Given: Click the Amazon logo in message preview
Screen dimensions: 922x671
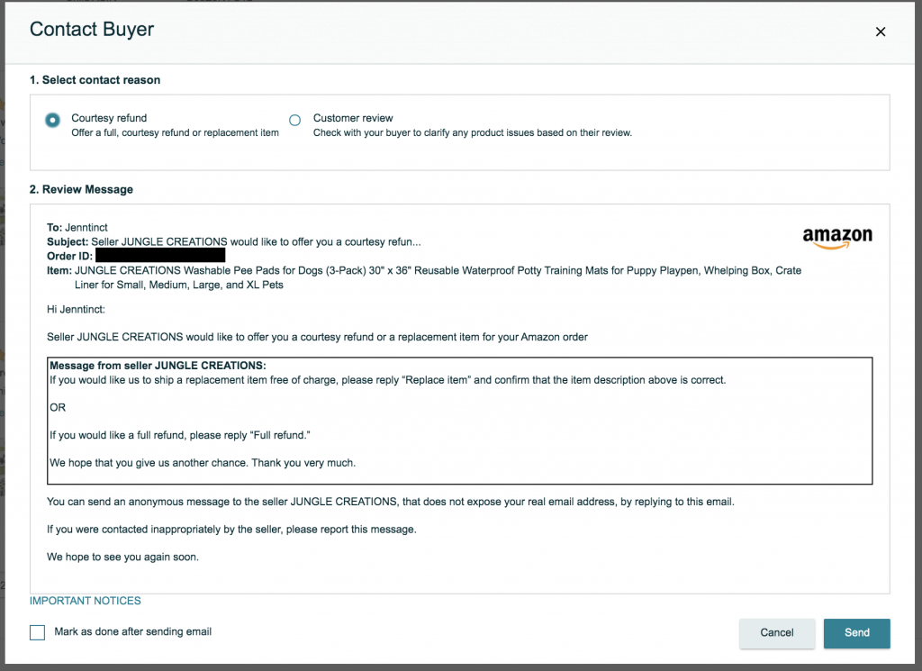Looking at the screenshot, I should pos(837,238).
